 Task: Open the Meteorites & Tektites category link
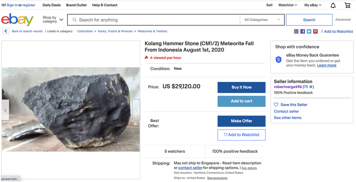tap(152, 31)
